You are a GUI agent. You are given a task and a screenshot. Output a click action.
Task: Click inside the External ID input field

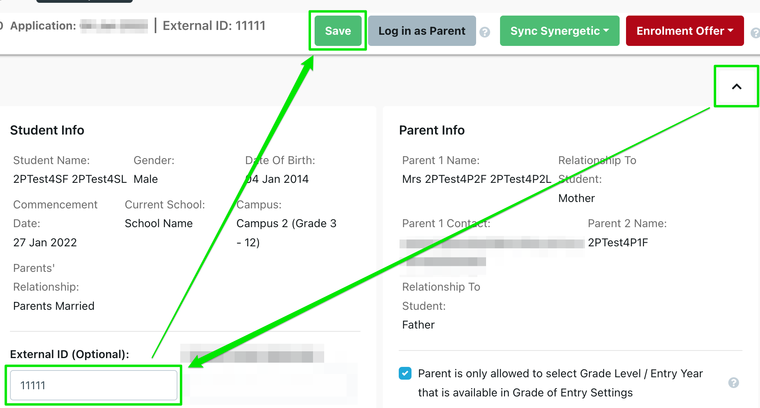pyautogui.click(x=94, y=385)
